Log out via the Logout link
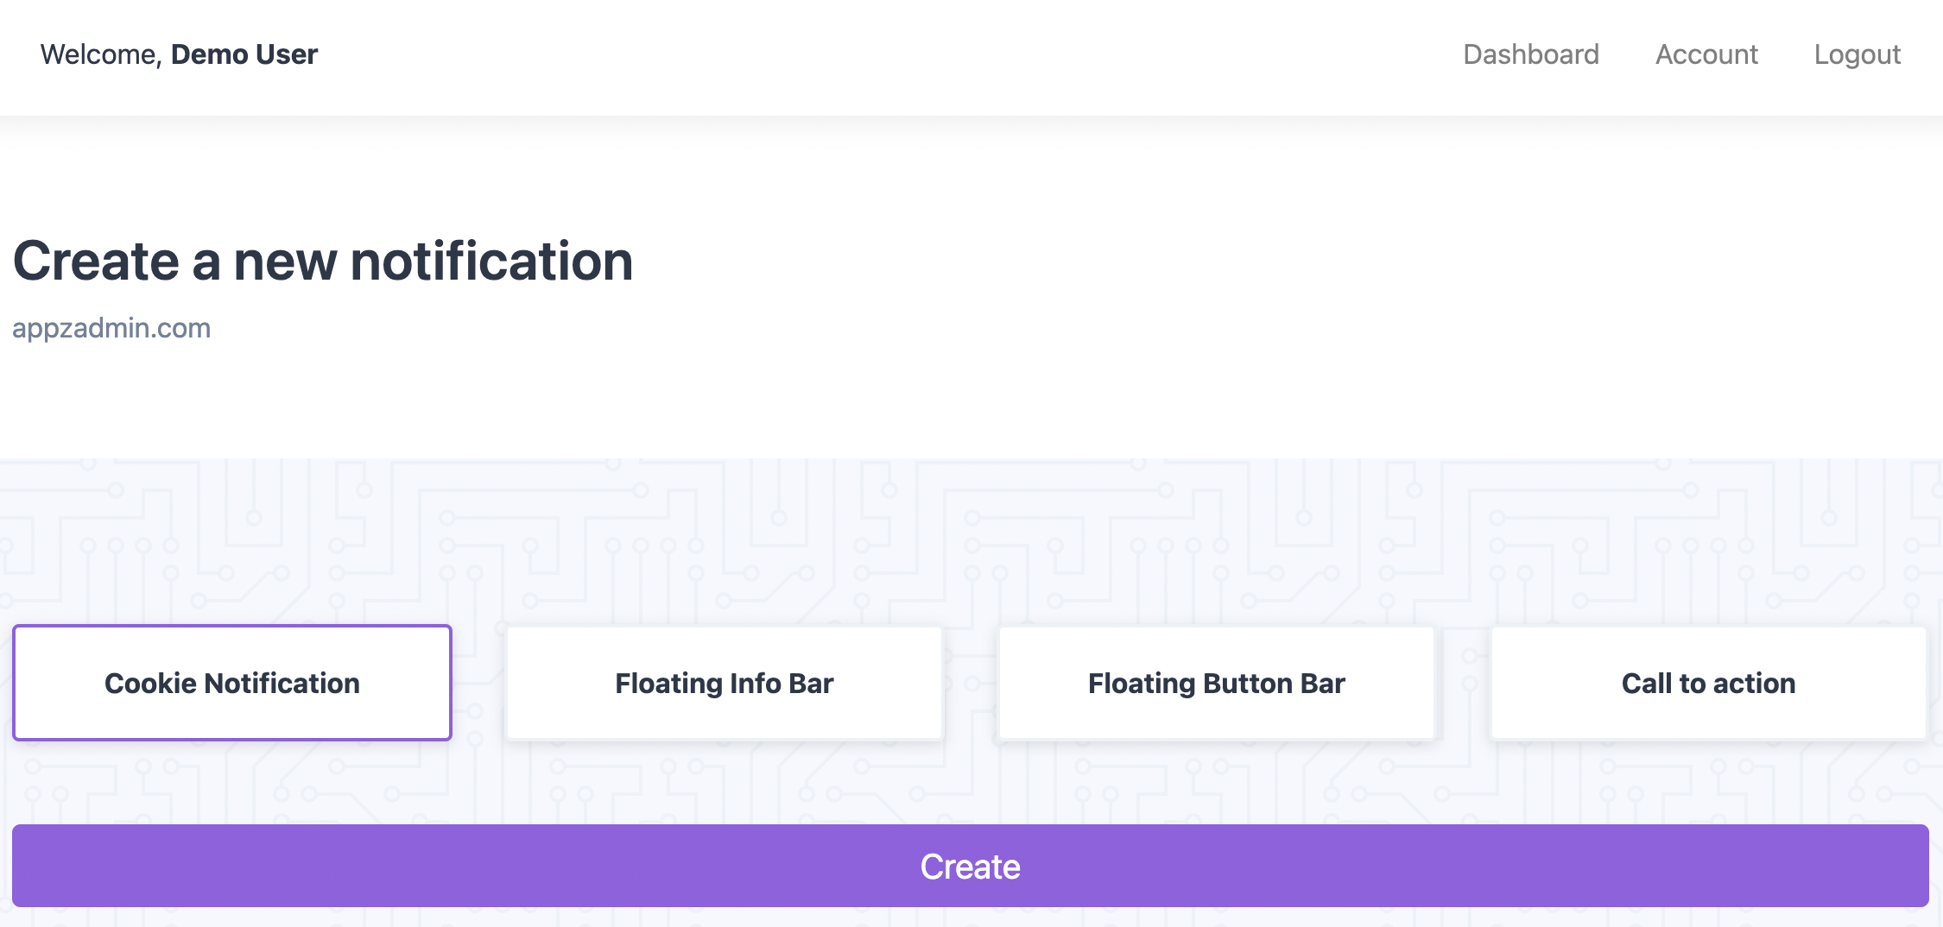The height and width of the screenshot is (927, 1943). (x=1857, y=54)
